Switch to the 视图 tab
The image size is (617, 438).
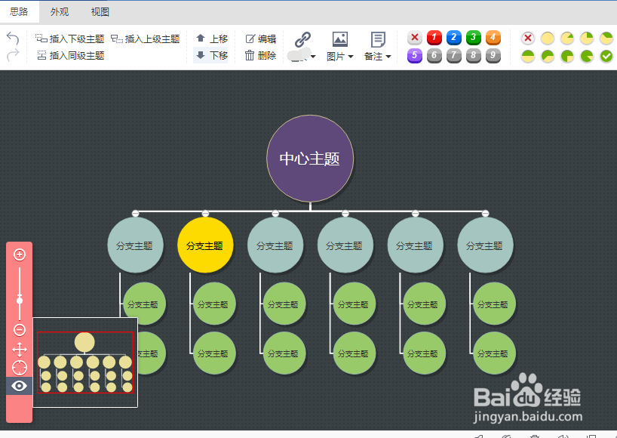(x=100, y=12)
